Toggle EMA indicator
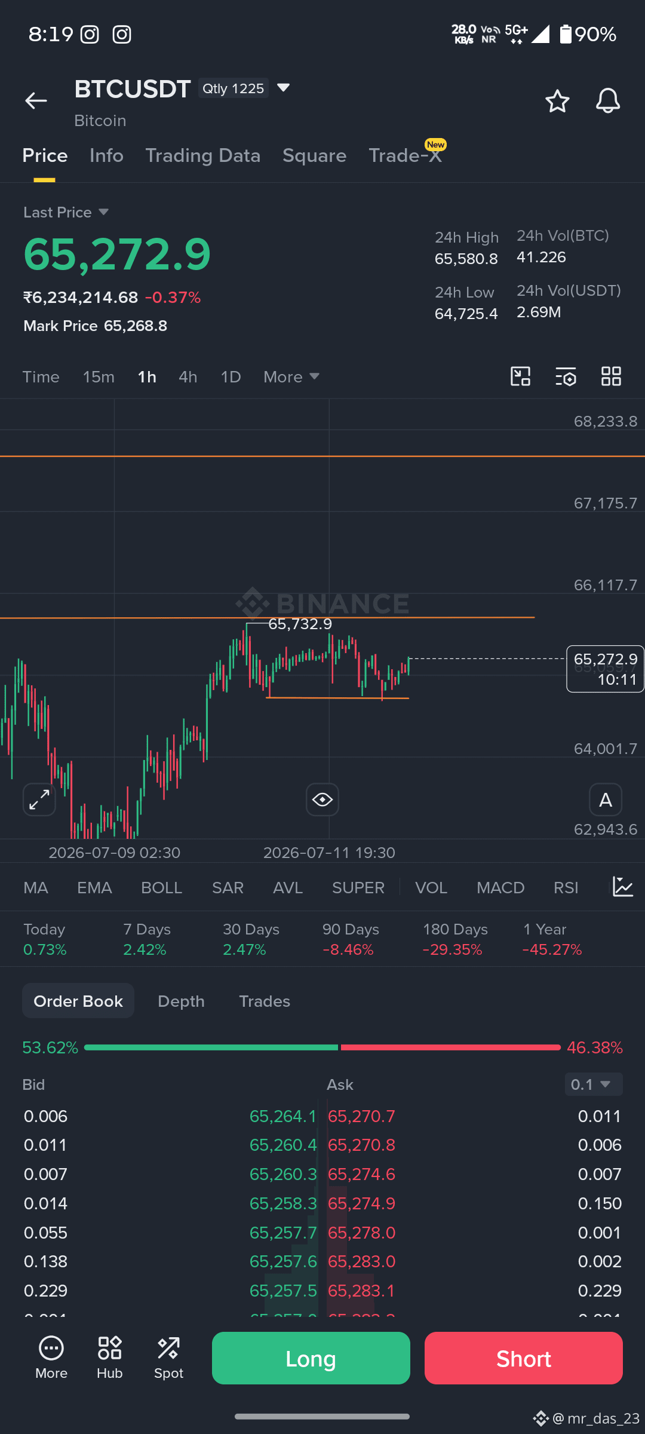Viewport: 645px width, 1434px height. point(94,888)
